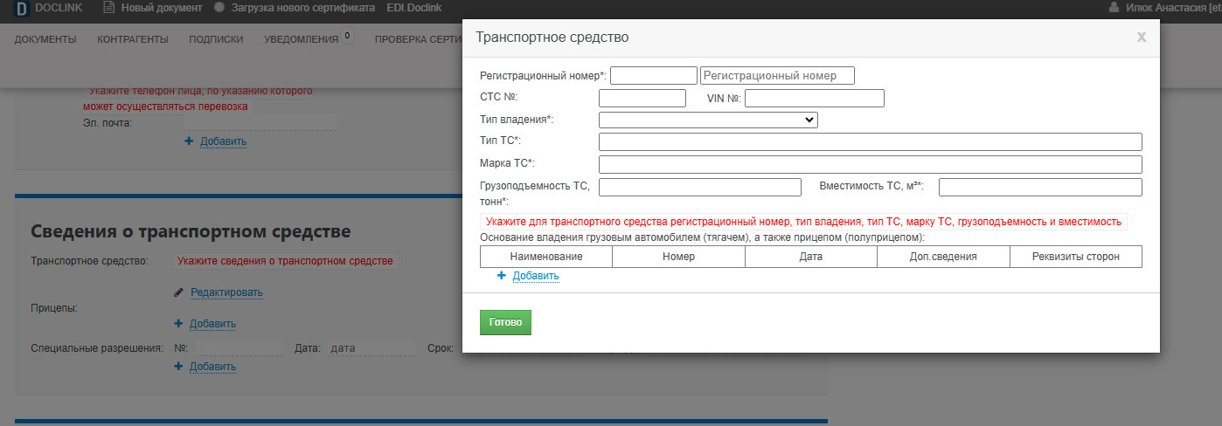Viewport: 1222px width, 426px height.
Task: Click the СТС № input field
Action: tap(642, 98)
